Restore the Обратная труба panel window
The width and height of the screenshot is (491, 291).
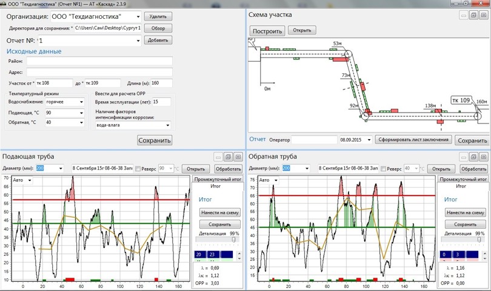pos(473,156)
